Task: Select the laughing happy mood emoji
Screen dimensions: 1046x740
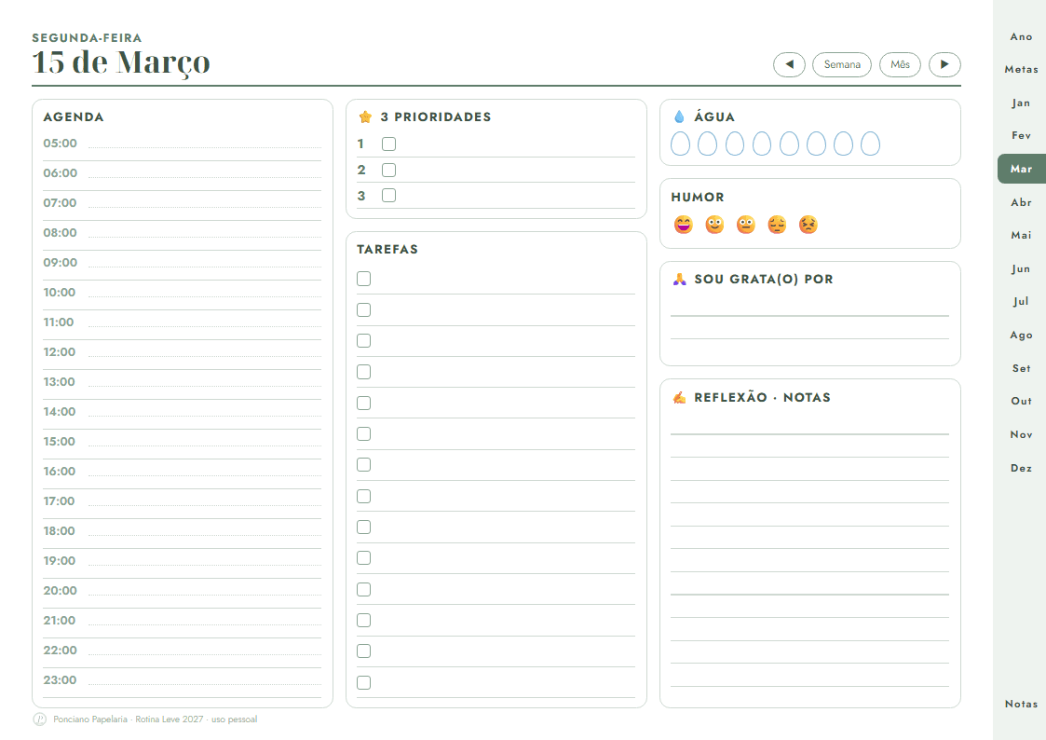Action: click(x=683, y=225)
